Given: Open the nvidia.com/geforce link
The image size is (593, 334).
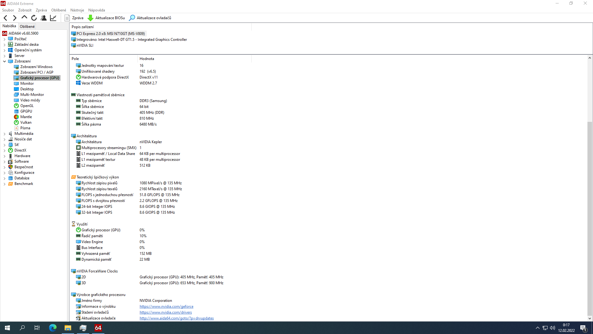Looking at the screenshot, I should [166, 306].
